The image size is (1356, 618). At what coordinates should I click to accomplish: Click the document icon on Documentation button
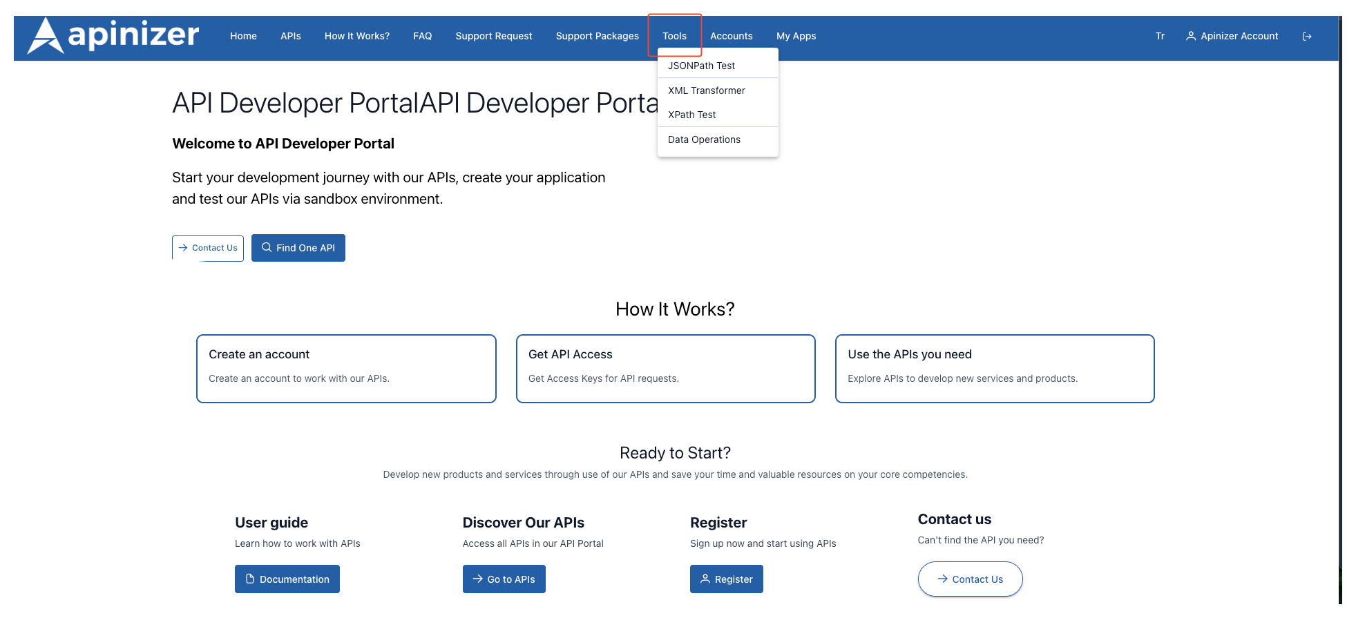[x=250, y=579]
